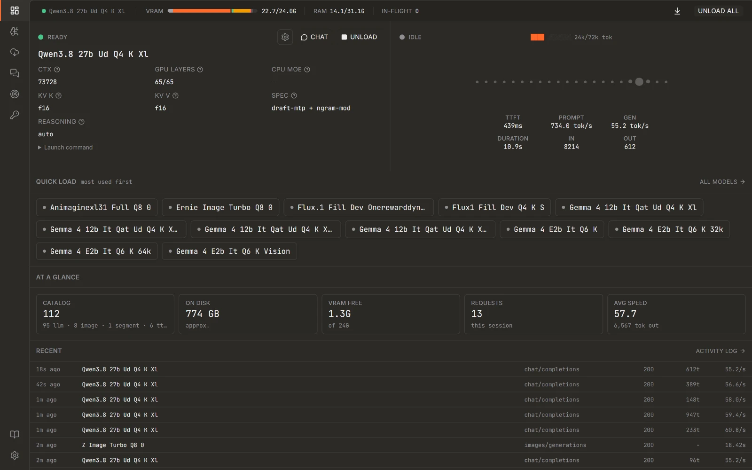752x470 pixels.
Task: Open ALL MODELS link
Action: (722, 182)
